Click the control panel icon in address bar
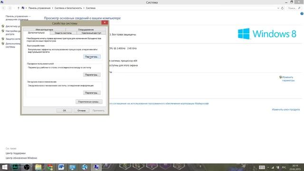The height and width of the screenshot is (171, 304). point(23,8)
